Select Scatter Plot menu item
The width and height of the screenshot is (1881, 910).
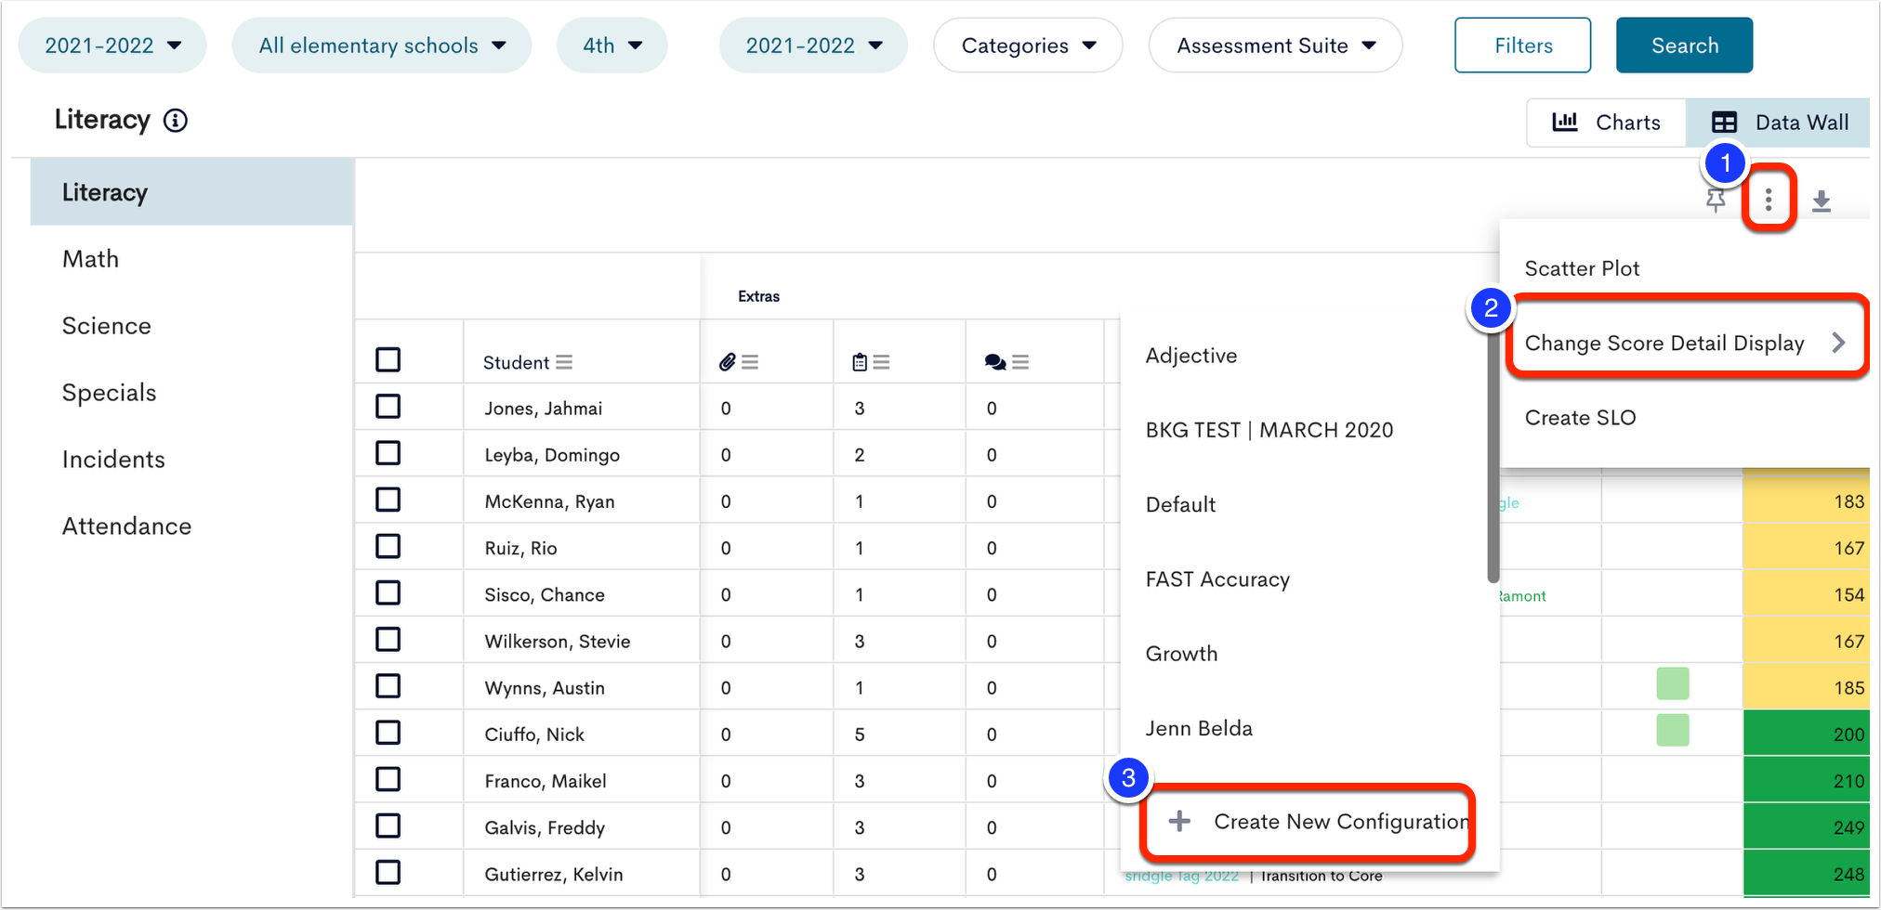click(x=1583, y=268)
